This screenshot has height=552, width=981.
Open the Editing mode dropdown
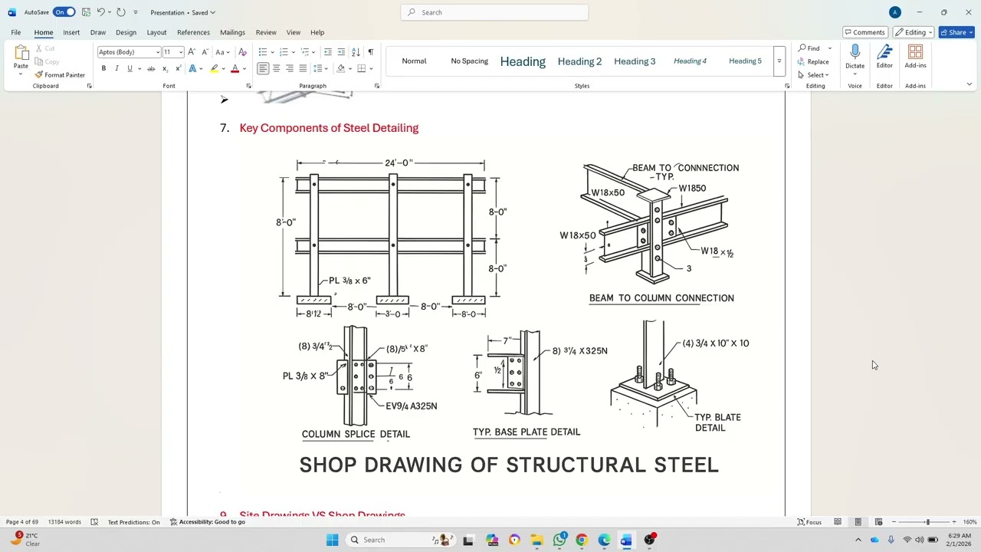913,32
